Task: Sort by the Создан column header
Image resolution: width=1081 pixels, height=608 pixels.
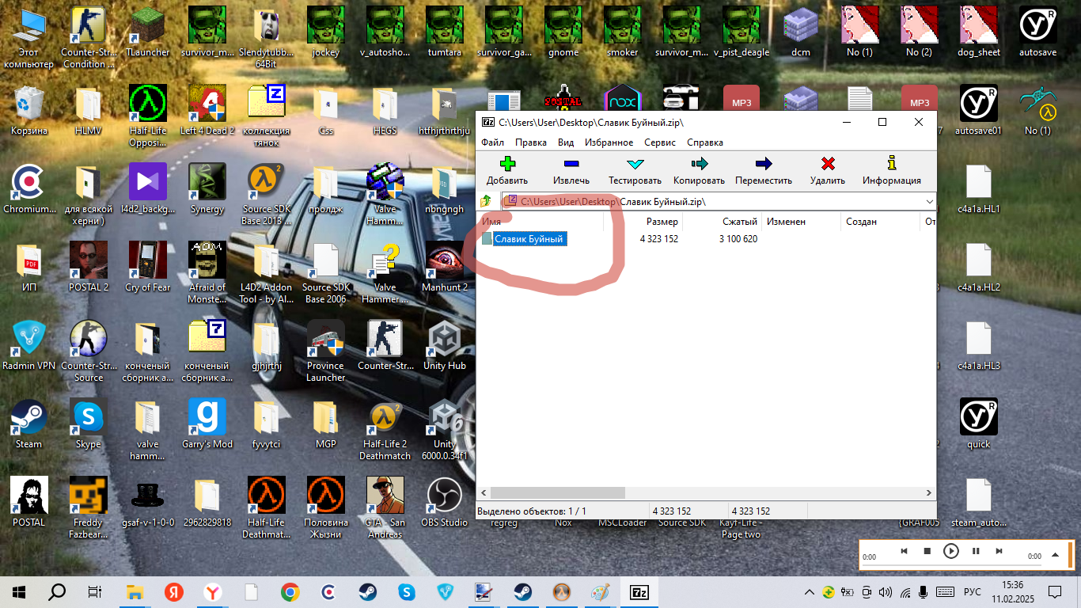Action: pyautogui.click(x=880, y=222)
